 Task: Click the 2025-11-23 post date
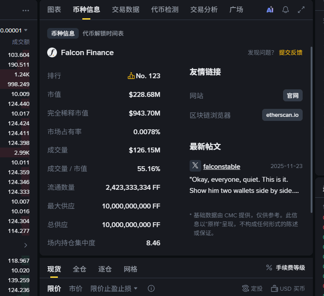pos(287,166)
